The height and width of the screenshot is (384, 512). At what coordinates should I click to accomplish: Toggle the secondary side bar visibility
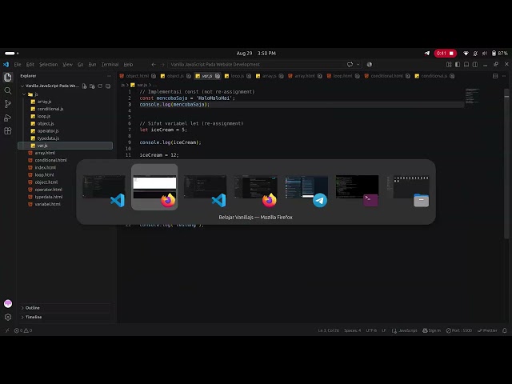(475, 64)
